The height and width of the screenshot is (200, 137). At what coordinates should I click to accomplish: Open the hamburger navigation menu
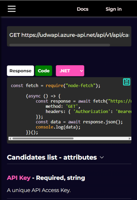(x=12, y=9)
